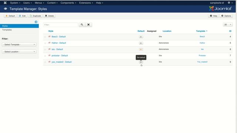
Task: Collapse sidebar with the arrow toggle icon
Action: point(36,22)
